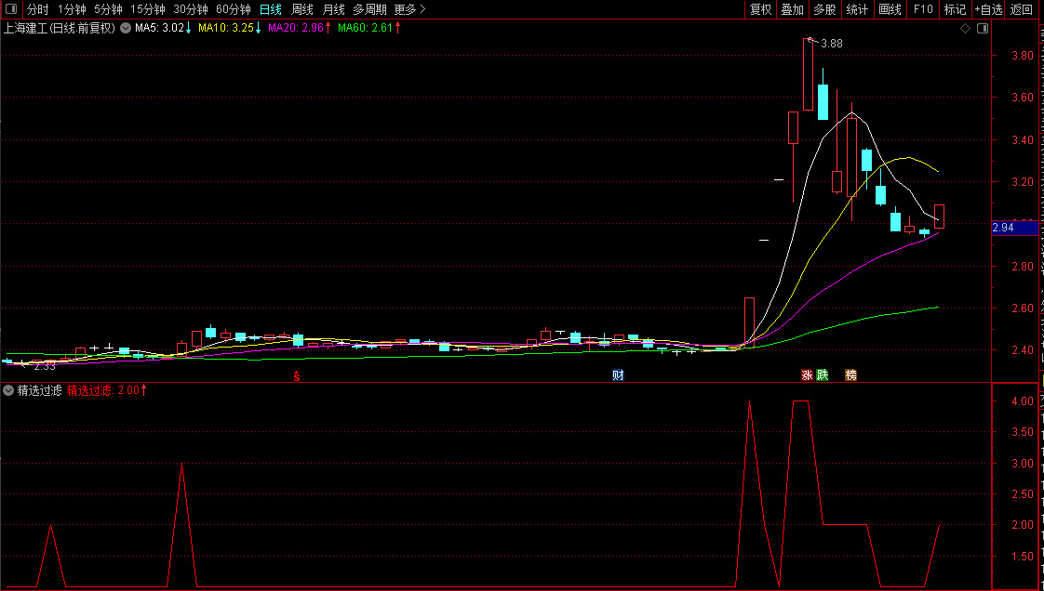The width and height of the screenshot is (1044, 591).
Task: Click the diamond marker icon above chart
Action: click(965, 29)
